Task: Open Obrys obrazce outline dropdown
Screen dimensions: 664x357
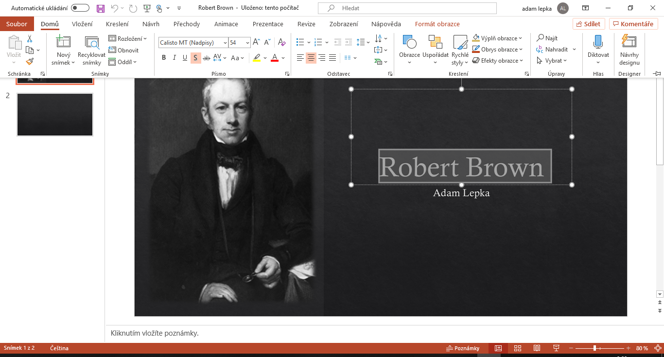Action: (497, 49)
